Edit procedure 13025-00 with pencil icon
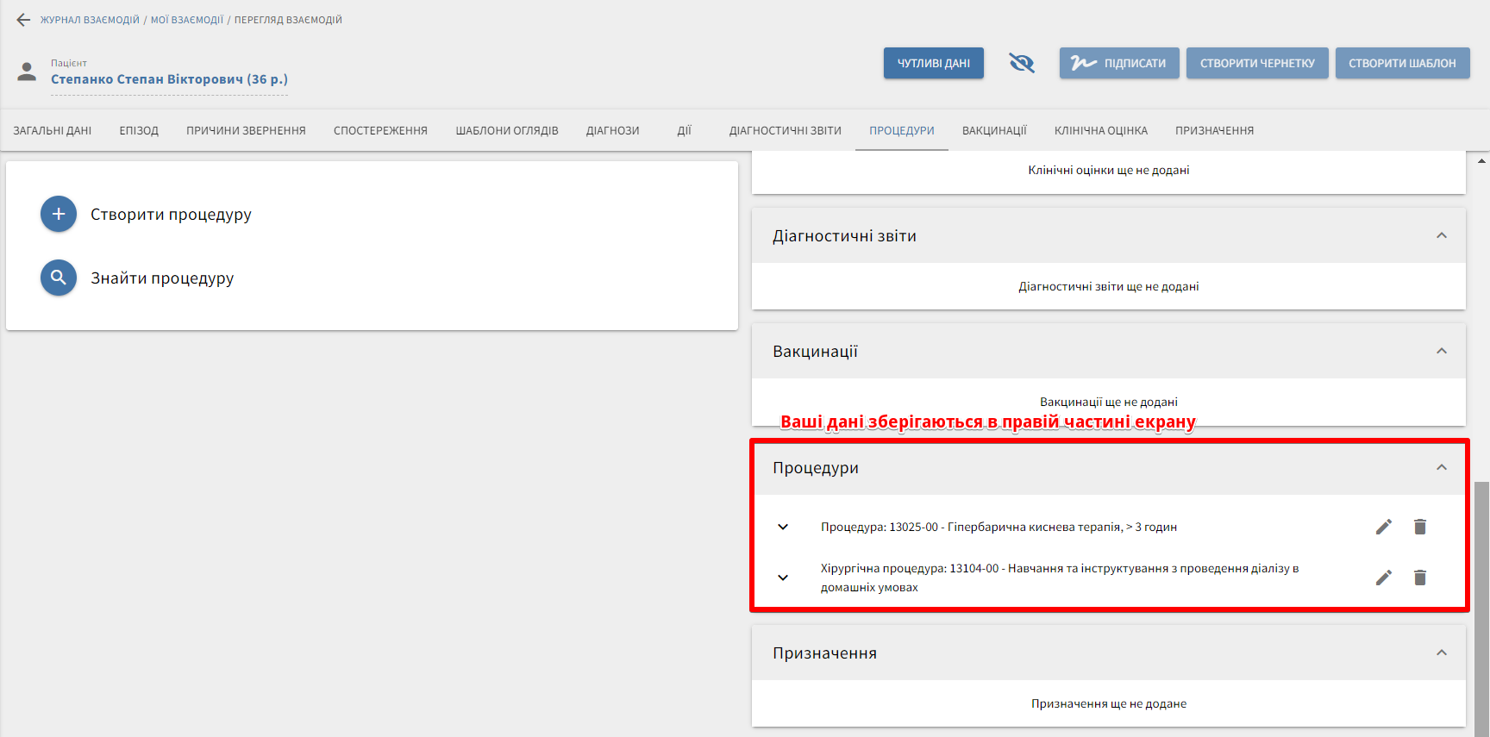The height and width of the screenshot is (737, 1490). pyautogui.click(x=1383, y=527)
